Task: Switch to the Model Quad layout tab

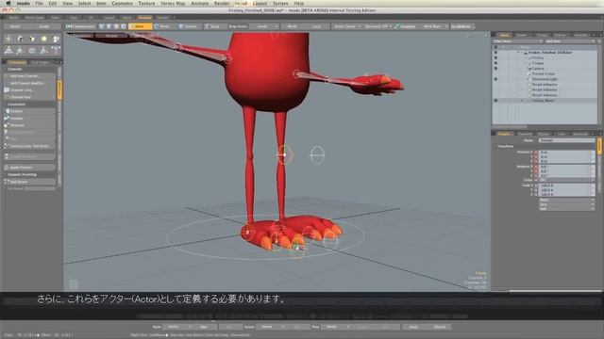Action: (x=34, y=18)
